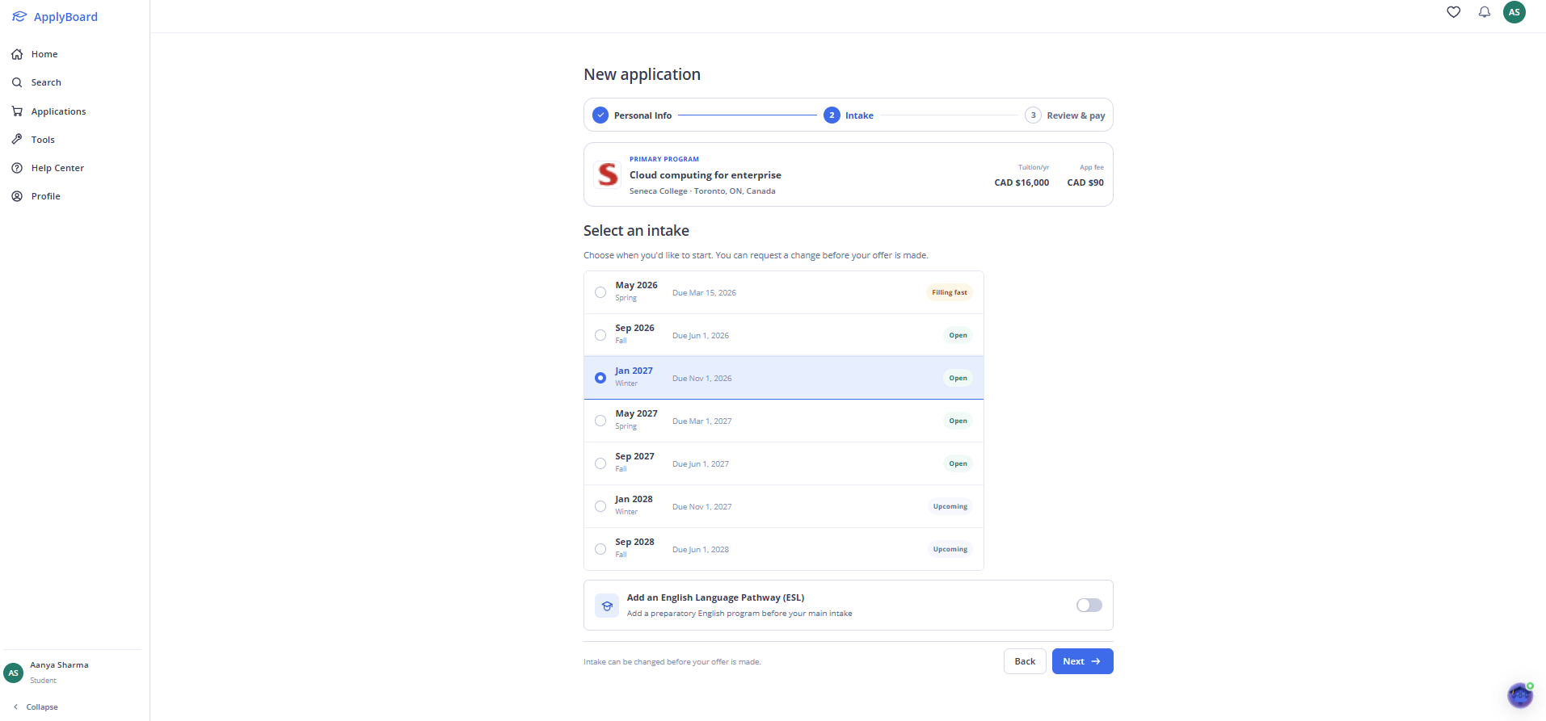The image size is (1546, 721).
Task: Click the Profile person icon
Action: pos(17,196)
